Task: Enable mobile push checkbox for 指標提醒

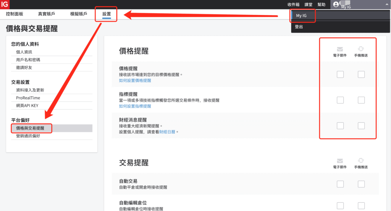Action: (x=361, y=100)
